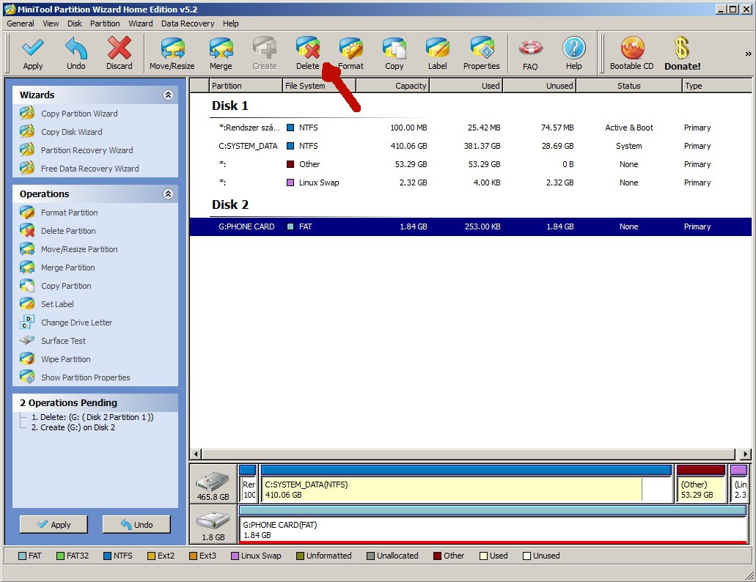This screenshot has height=582, width=756.
Task: Open the View menu
Action: tap(51, 23)
